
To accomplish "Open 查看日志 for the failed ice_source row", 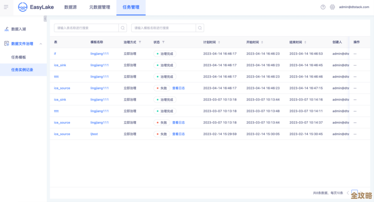I will click(178, 88).
